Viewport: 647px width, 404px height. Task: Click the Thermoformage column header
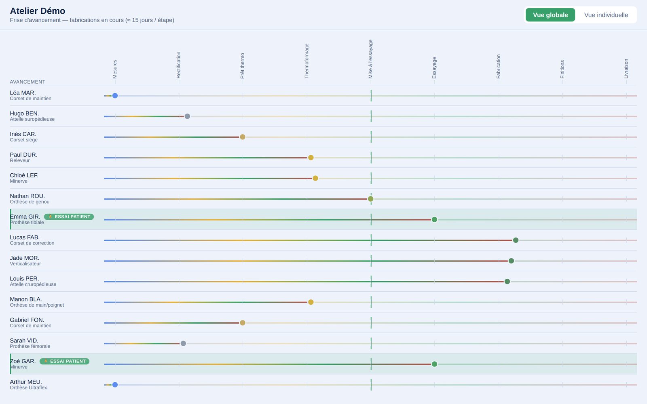[x=307, y=61]
